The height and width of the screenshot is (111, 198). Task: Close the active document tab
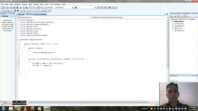tap(167, 14)
